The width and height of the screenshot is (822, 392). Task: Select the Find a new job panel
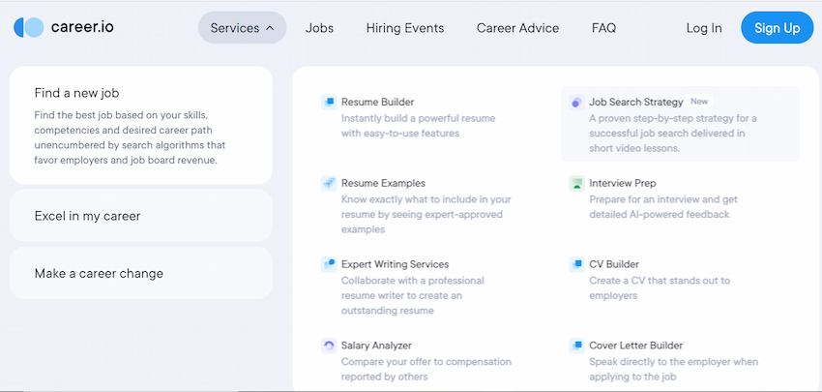[141, 126]
